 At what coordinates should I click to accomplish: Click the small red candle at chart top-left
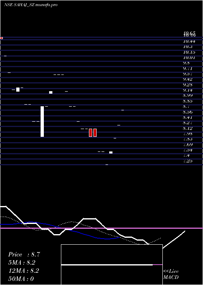2,38
